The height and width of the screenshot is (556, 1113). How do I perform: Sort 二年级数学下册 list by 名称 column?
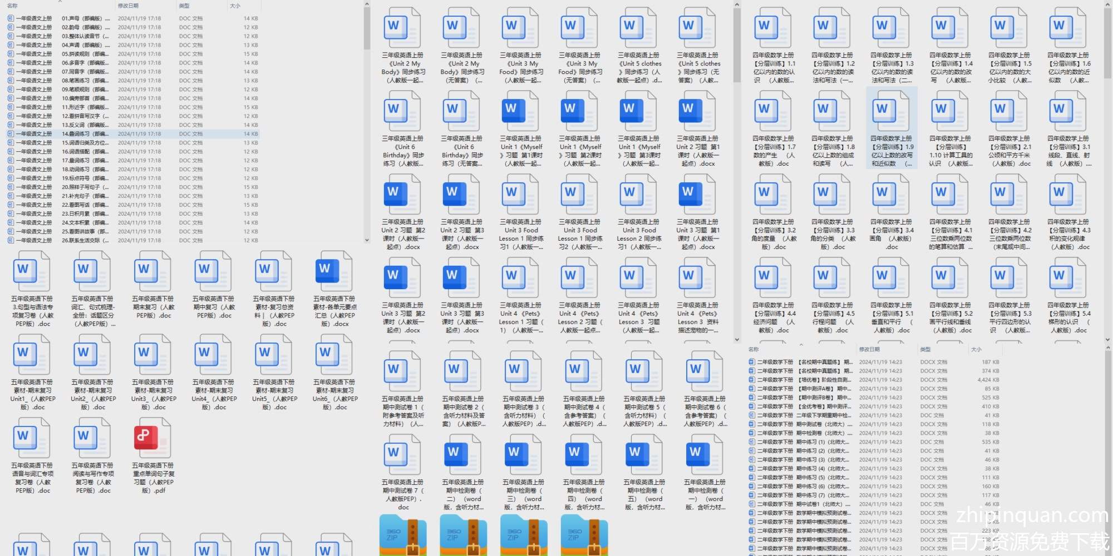coord(754,349)
